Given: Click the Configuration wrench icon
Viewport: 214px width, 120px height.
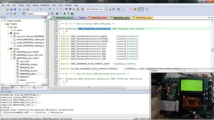Looking at the screenshot, I should 147,9.
